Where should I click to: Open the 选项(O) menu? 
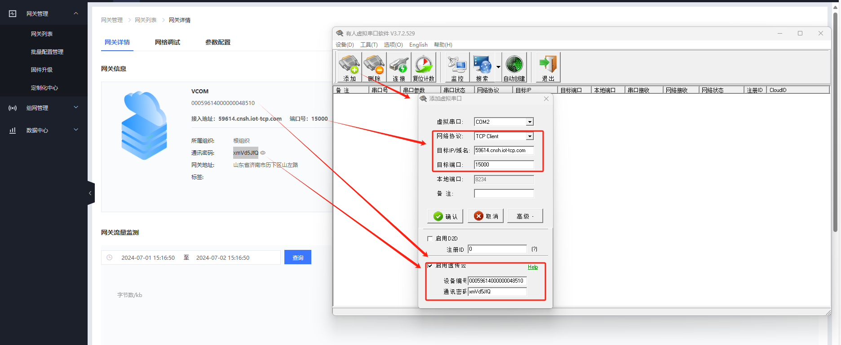coord(393,45)
